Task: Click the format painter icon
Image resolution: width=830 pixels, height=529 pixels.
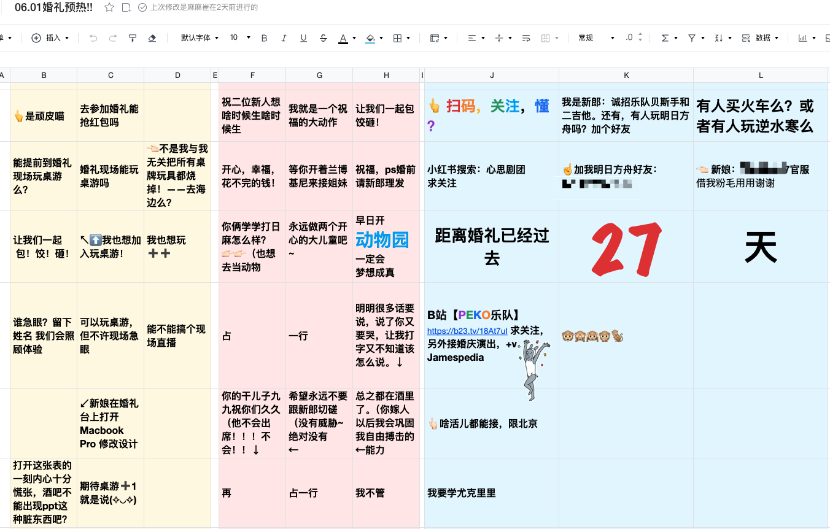Action: point(133,38)
